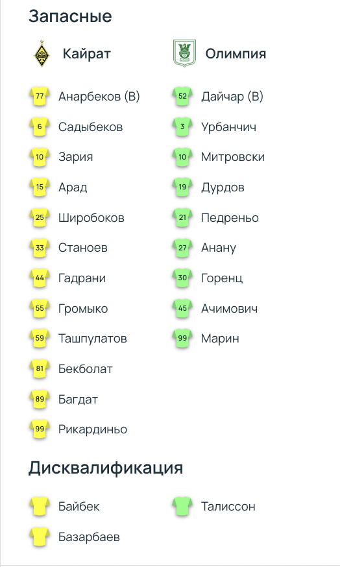Click the Kairat club crest logo
This screenshot has height=567, width=340.
point(42,53)
